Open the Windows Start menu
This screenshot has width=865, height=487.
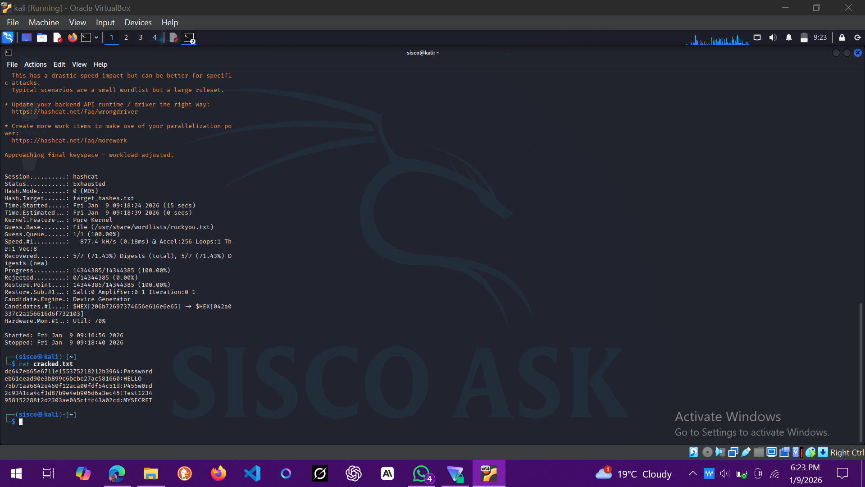(x=16, y=473)
